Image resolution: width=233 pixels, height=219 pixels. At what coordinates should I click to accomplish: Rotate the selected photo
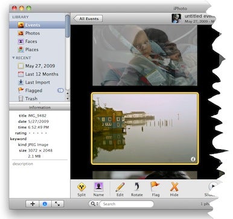click(x=137, y=190)
